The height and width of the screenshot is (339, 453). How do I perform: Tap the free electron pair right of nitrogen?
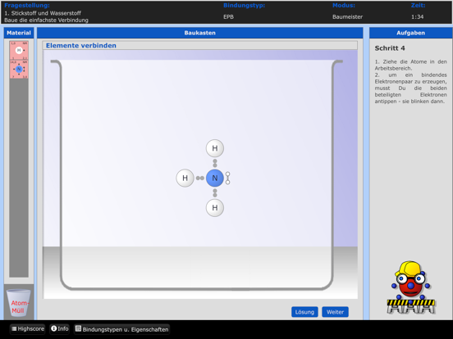click(227, 179)
